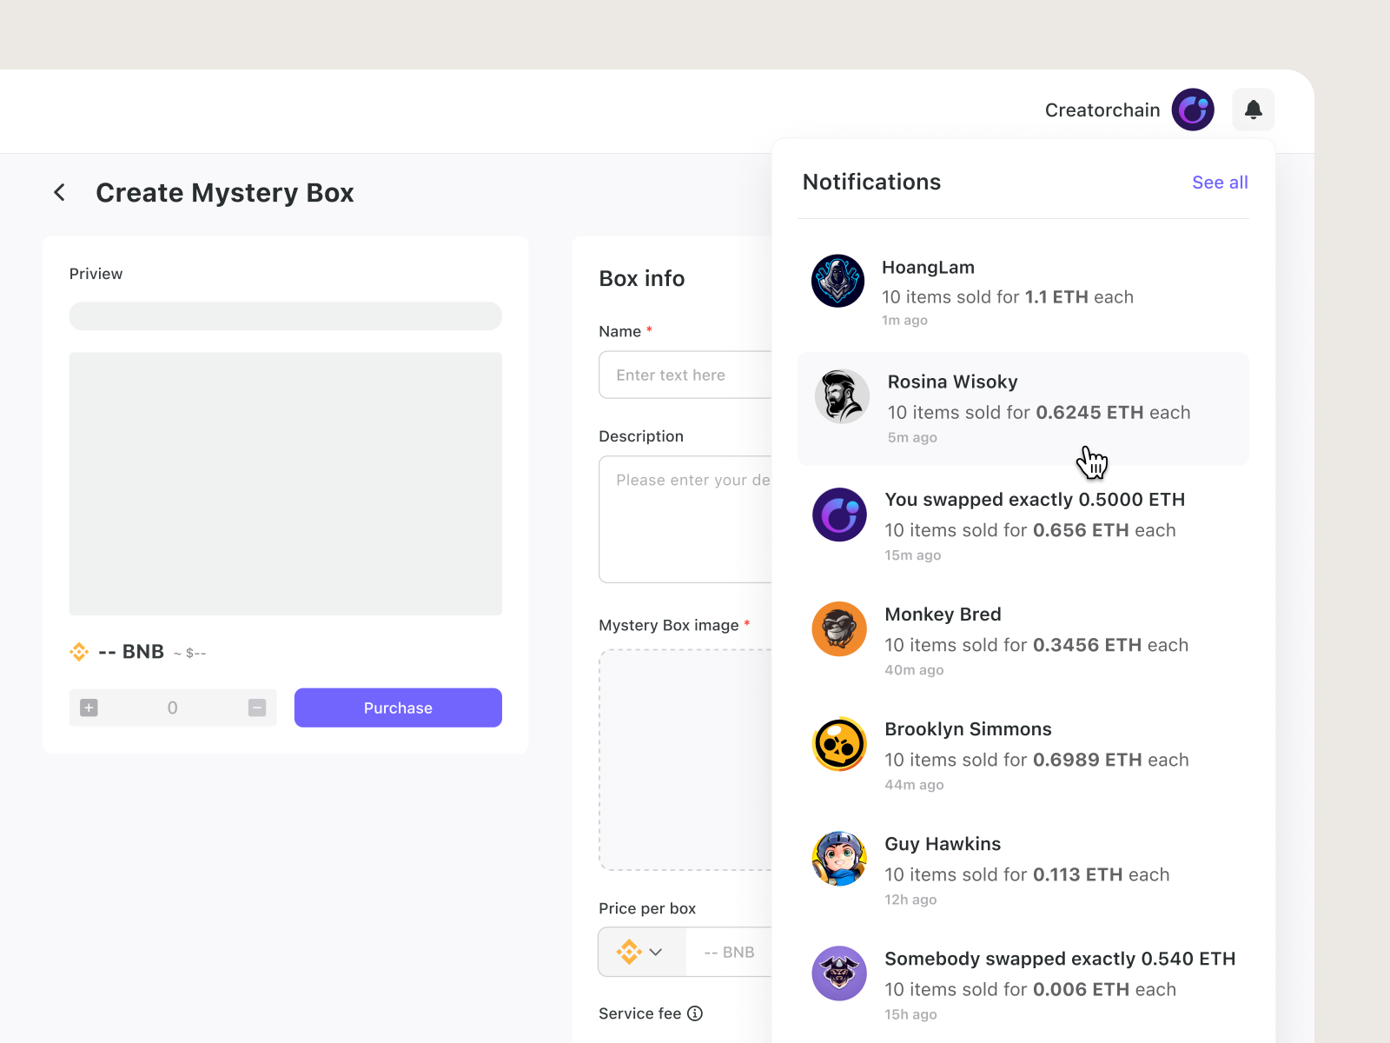Open notifications via the bell icon
The width and height of the screenshot is (1390, 1043).
(x=1254, y=110)
